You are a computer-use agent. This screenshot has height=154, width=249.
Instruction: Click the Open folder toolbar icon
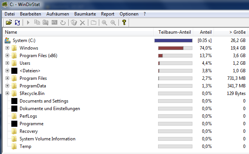click(9, 22)
